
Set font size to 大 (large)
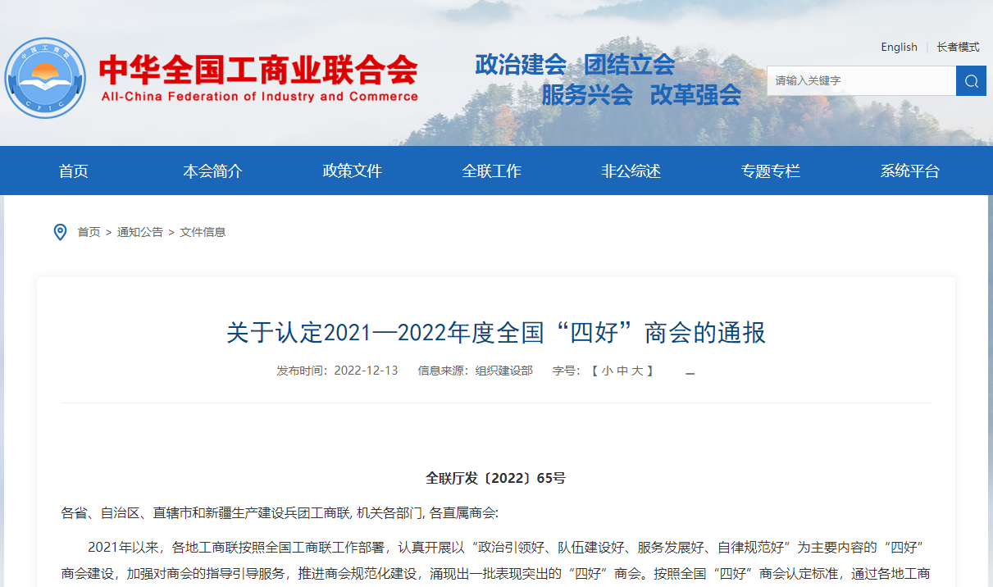pos(637,371)
